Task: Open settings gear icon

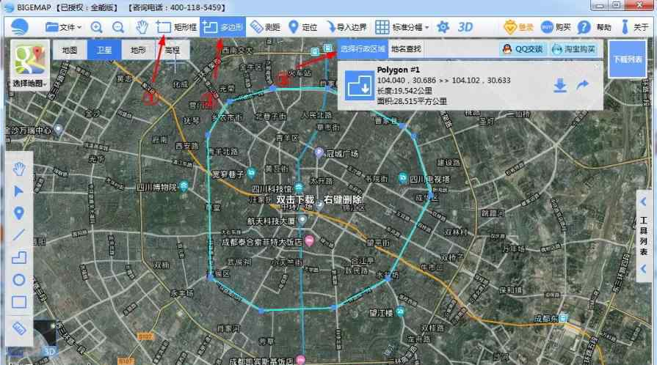Action: (x=443, y=28)
